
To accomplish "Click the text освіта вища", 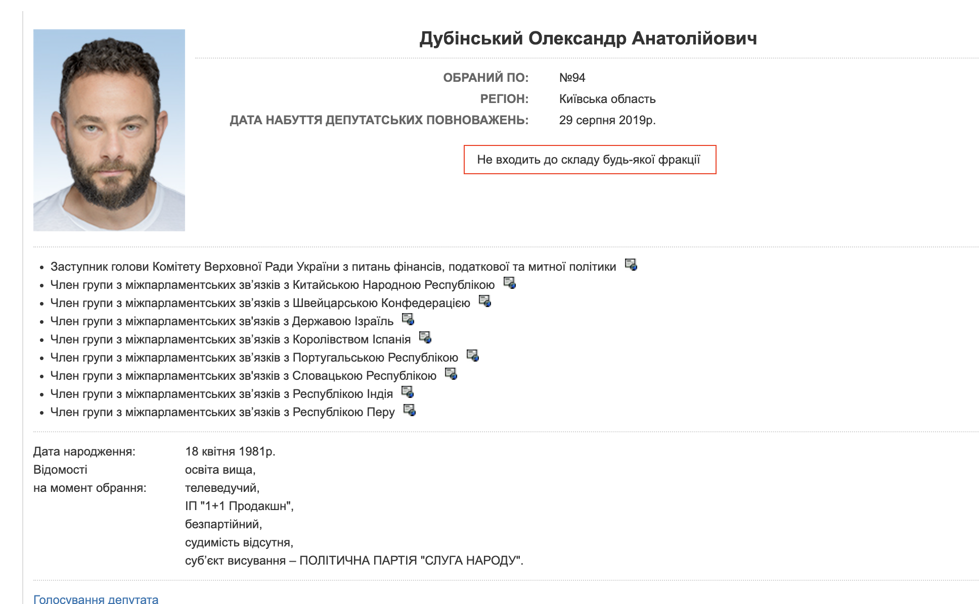I will (220, 470).
